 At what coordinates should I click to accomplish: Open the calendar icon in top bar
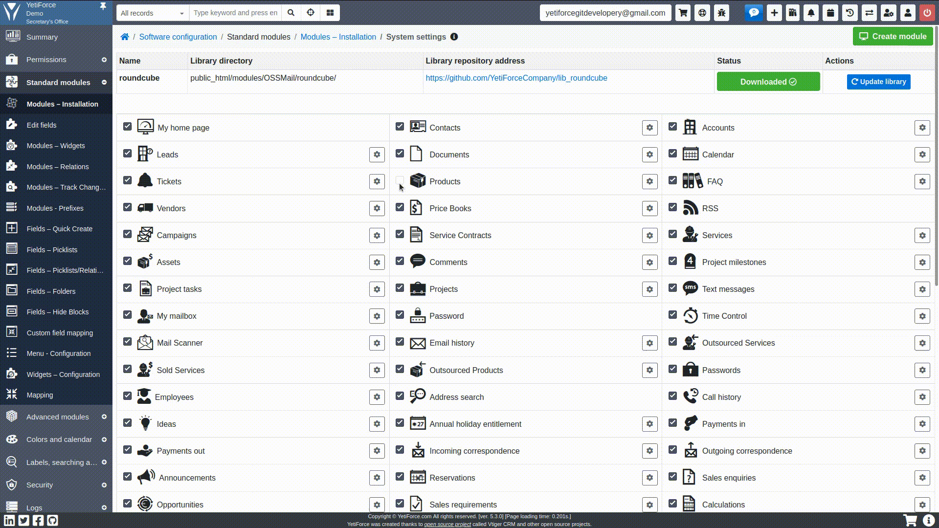tap(830, 13)
